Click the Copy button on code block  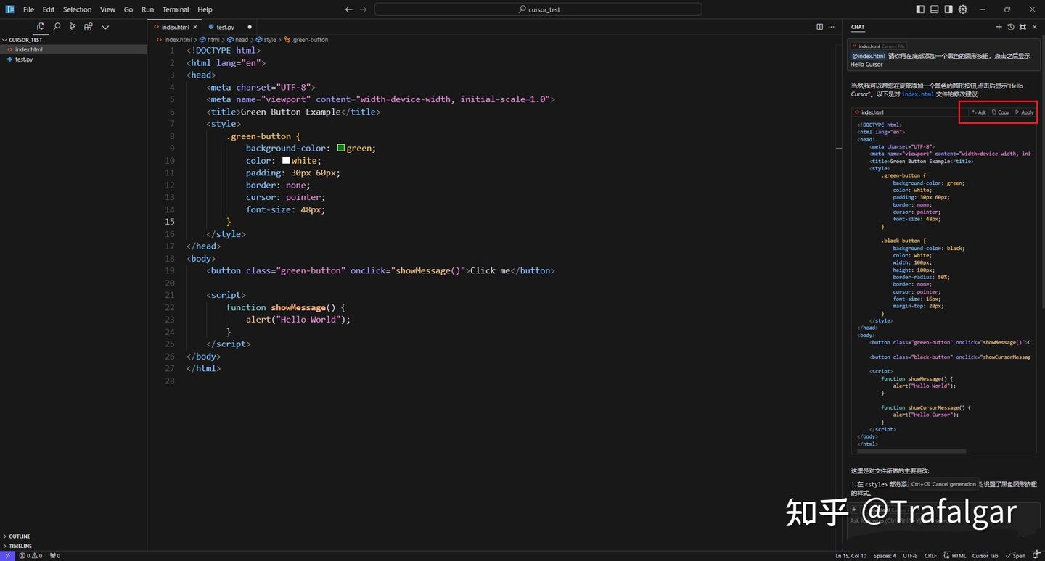[1001, 112]
